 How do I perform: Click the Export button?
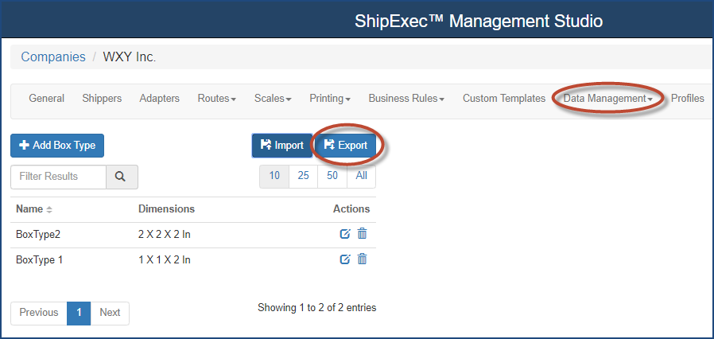[346, 146]
